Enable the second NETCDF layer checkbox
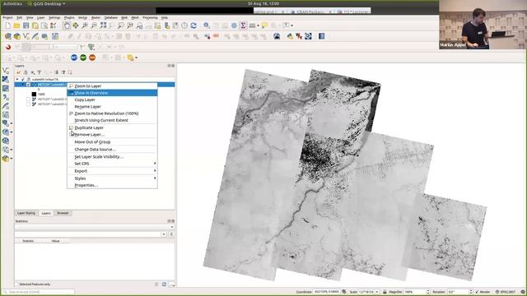 point(28,99)
